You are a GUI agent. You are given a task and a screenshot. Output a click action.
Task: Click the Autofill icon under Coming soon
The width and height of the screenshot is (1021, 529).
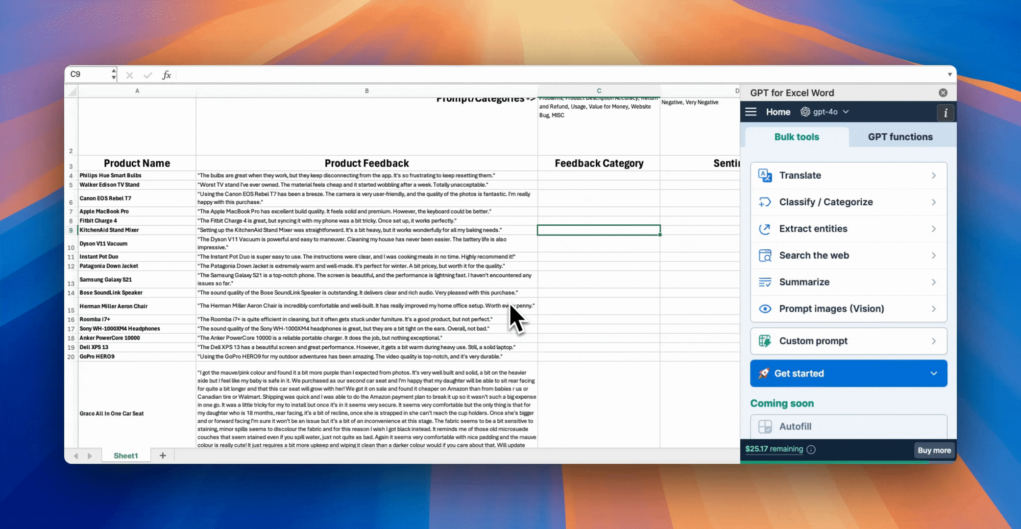pyautogui.click(x=765, y=427)
